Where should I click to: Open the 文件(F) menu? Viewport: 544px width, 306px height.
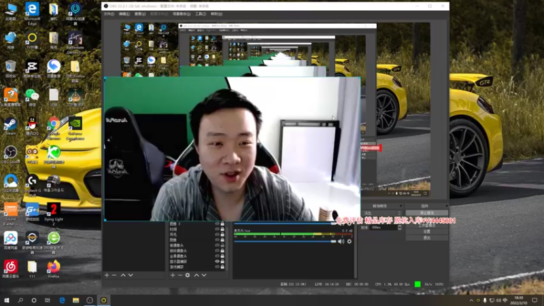109,14
